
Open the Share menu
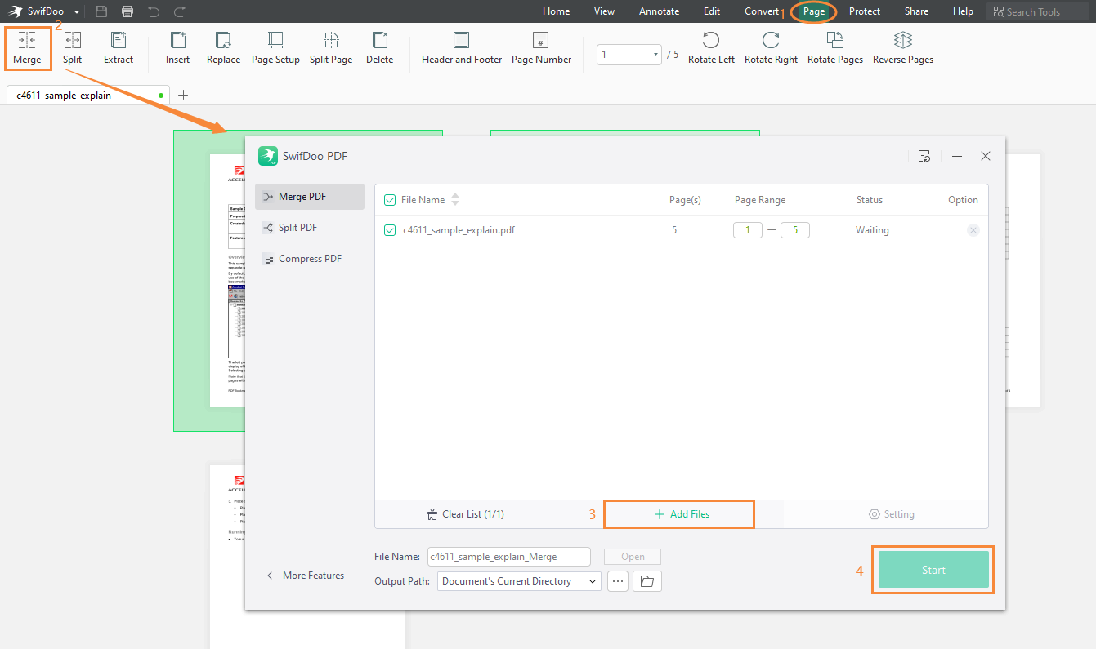point(916,11)
